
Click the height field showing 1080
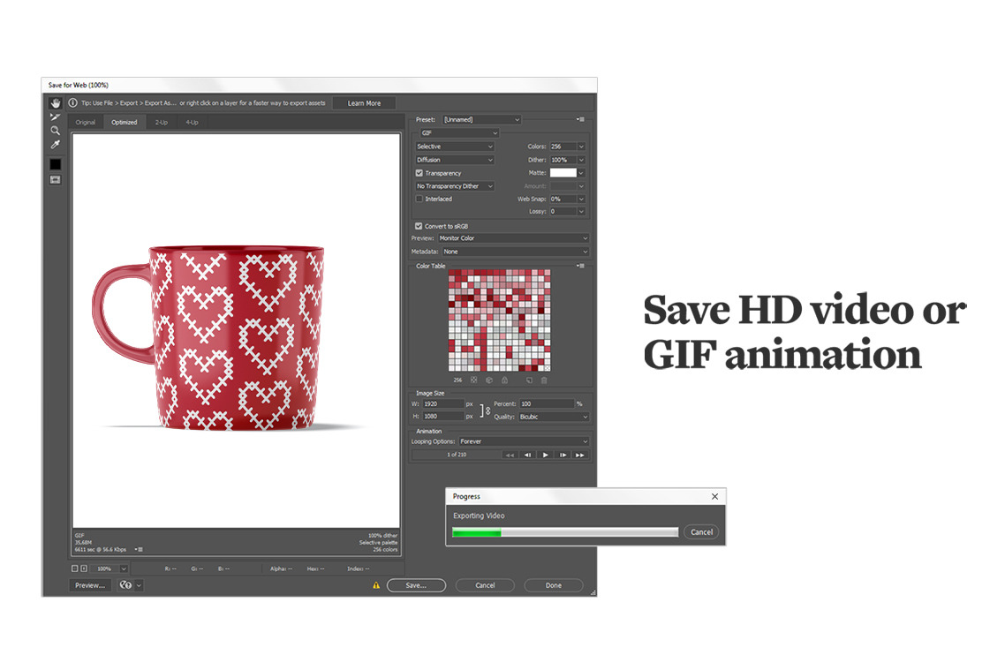(x=443, y=417)
